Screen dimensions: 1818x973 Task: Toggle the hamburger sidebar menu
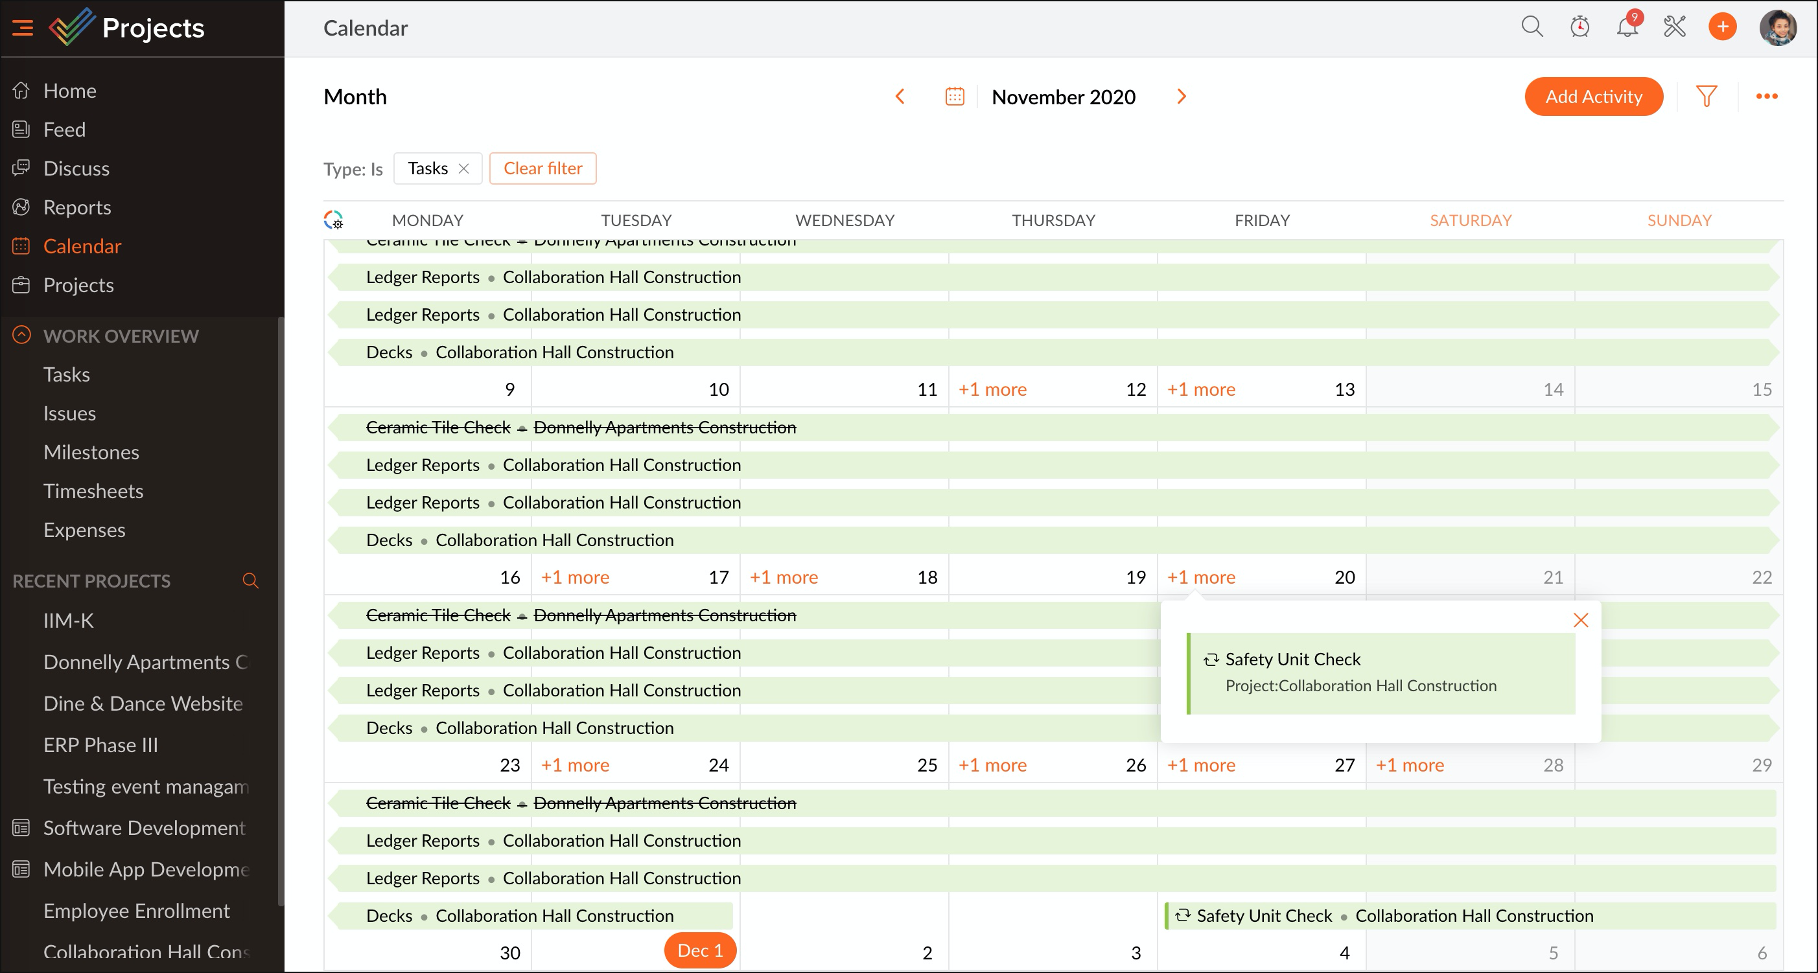pos(23,27)
